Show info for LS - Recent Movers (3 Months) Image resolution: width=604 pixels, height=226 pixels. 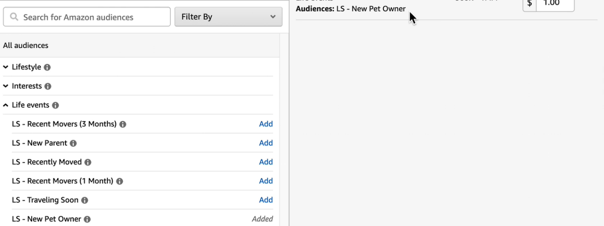tap(123, 124)
